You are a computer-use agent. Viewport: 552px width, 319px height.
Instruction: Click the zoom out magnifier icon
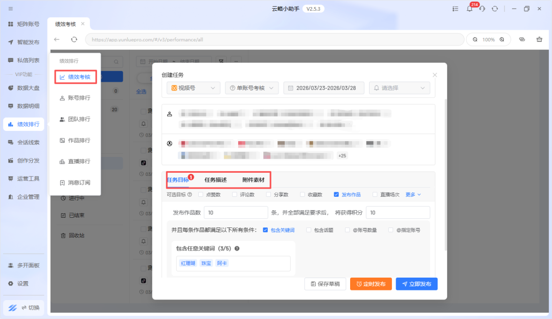(475, 39)
